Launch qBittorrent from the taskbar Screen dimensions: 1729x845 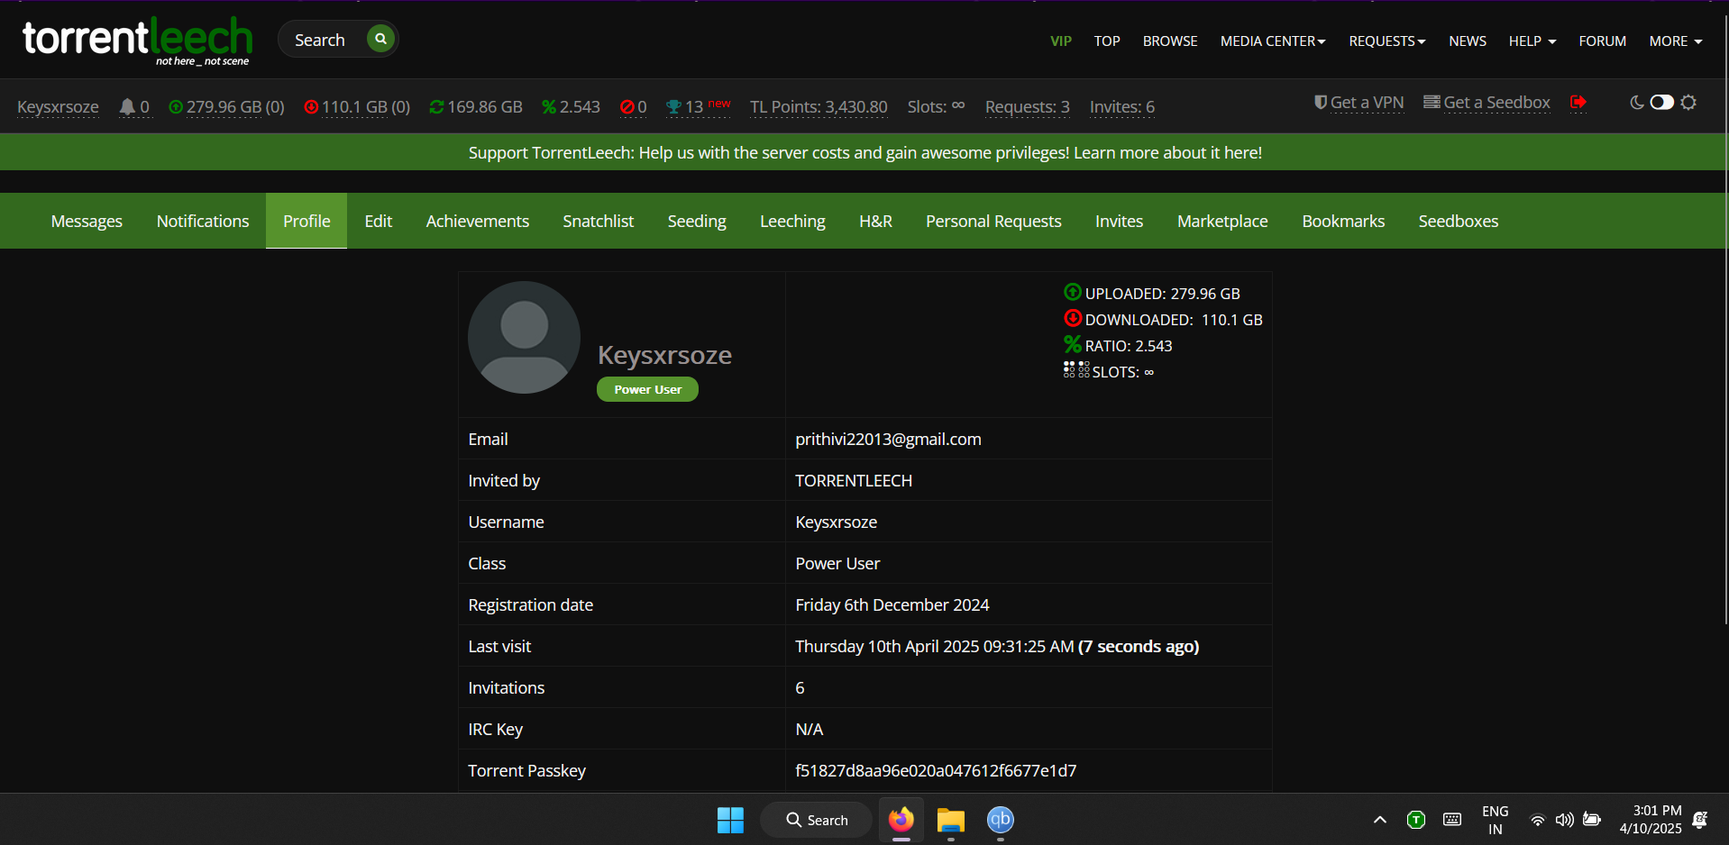point(1000,820)
